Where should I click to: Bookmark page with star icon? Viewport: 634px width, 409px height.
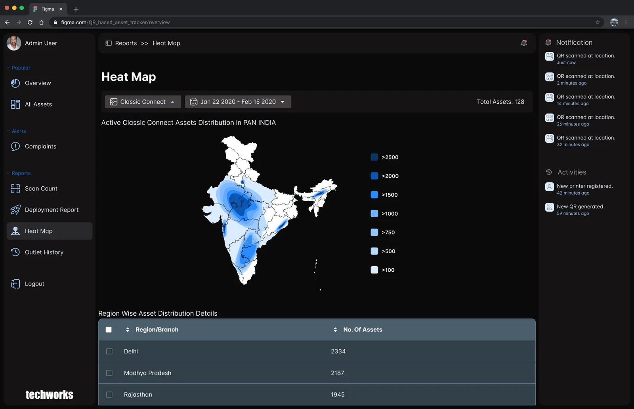point(598,22)
